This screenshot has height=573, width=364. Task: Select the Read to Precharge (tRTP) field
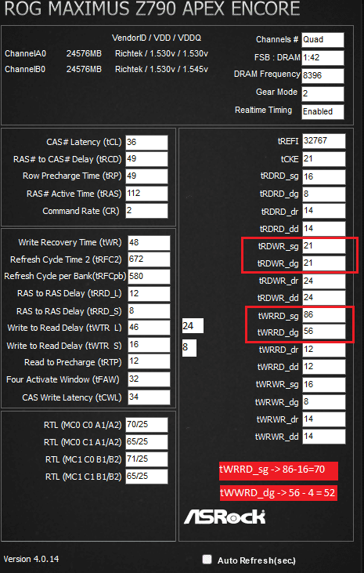(149, 361)
